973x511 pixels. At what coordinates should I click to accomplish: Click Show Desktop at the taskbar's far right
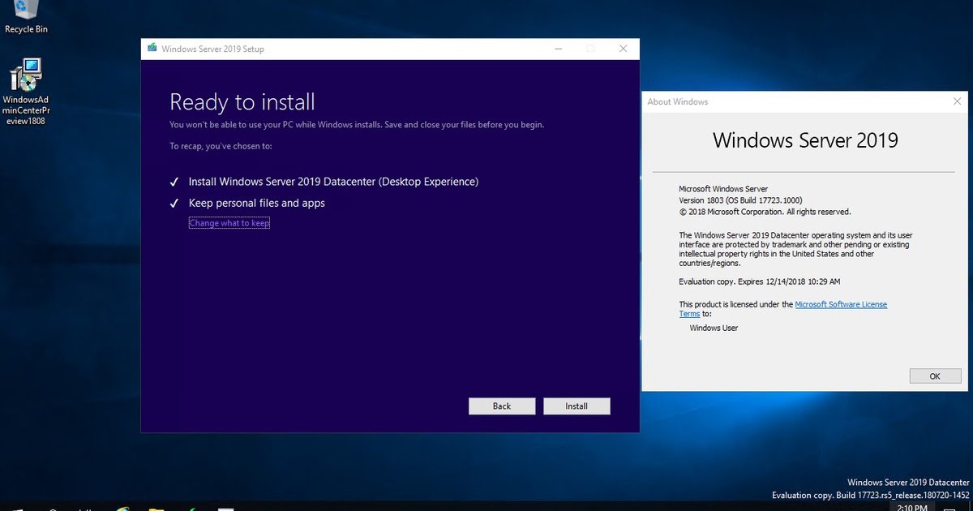pyautogui.click(x=971, y=508)
